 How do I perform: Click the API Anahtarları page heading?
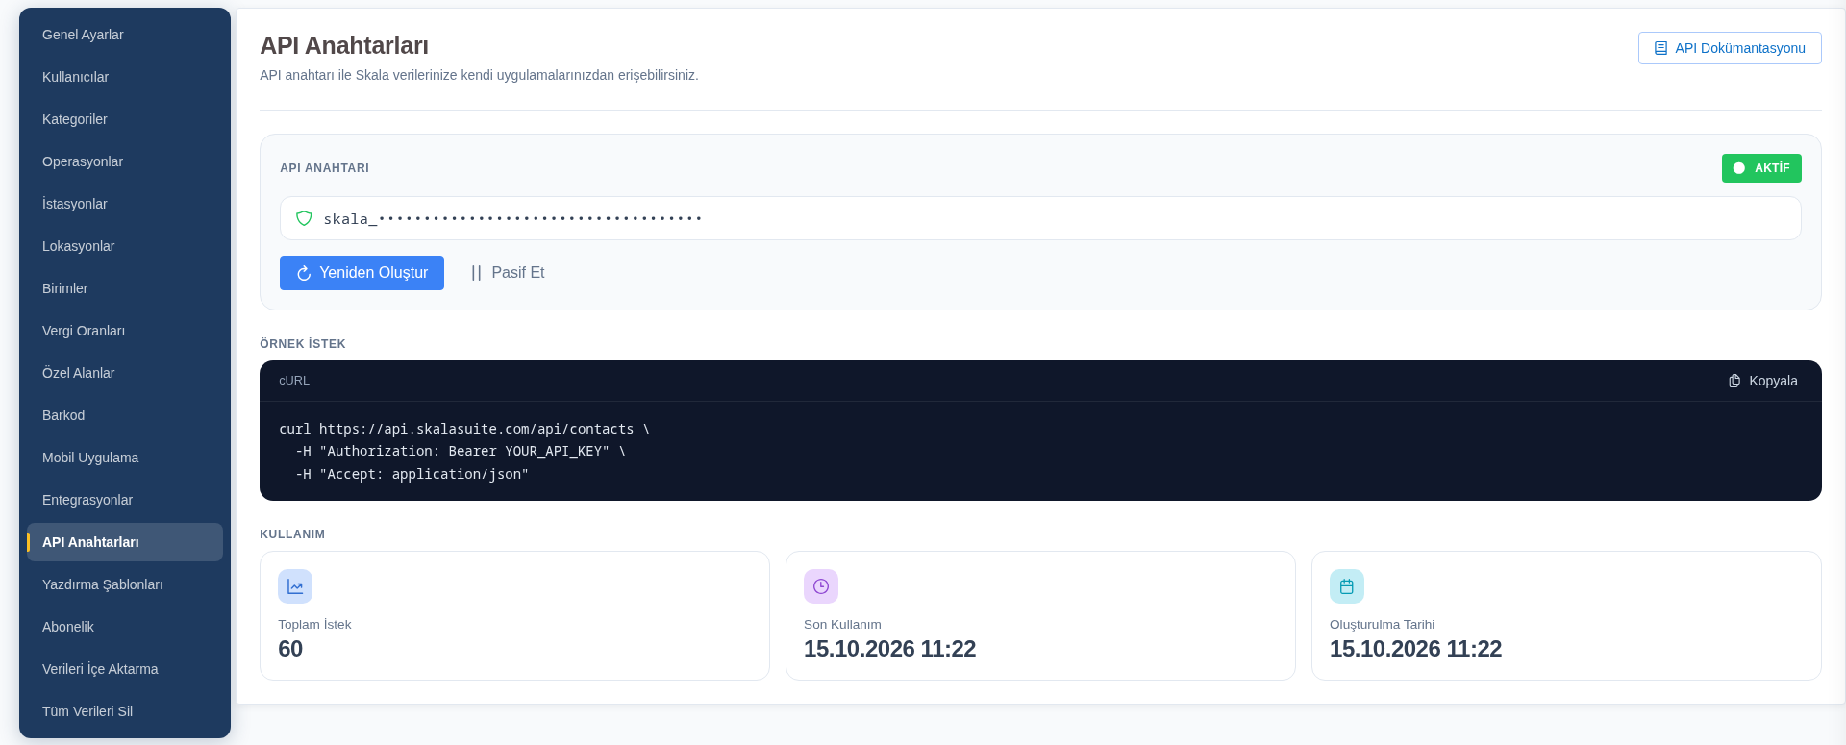(344, 45)
